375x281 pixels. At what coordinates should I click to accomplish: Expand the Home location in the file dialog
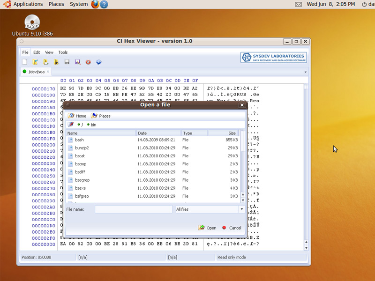tap(78, 116)
